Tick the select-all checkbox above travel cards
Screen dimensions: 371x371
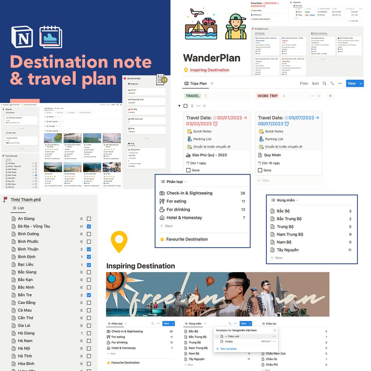pyautogui.click(x=185, y=106)
